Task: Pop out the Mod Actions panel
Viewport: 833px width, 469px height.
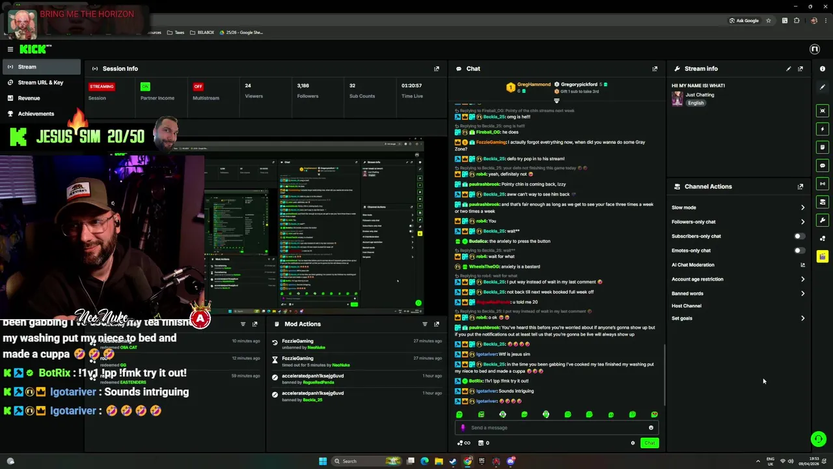Action: coord(437,324)
